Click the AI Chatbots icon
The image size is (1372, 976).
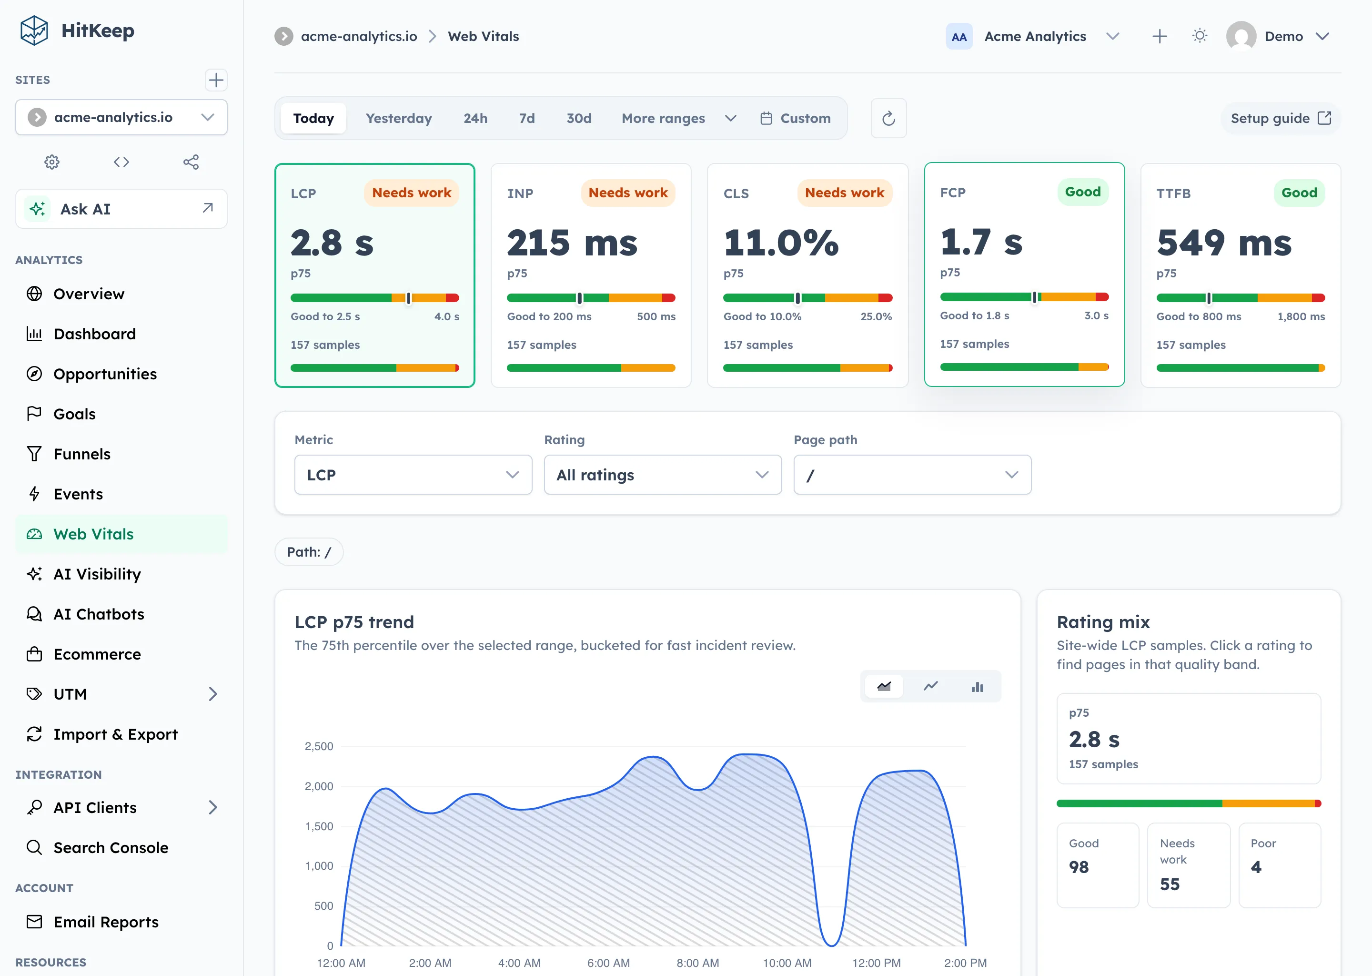[x=34, y=614]
